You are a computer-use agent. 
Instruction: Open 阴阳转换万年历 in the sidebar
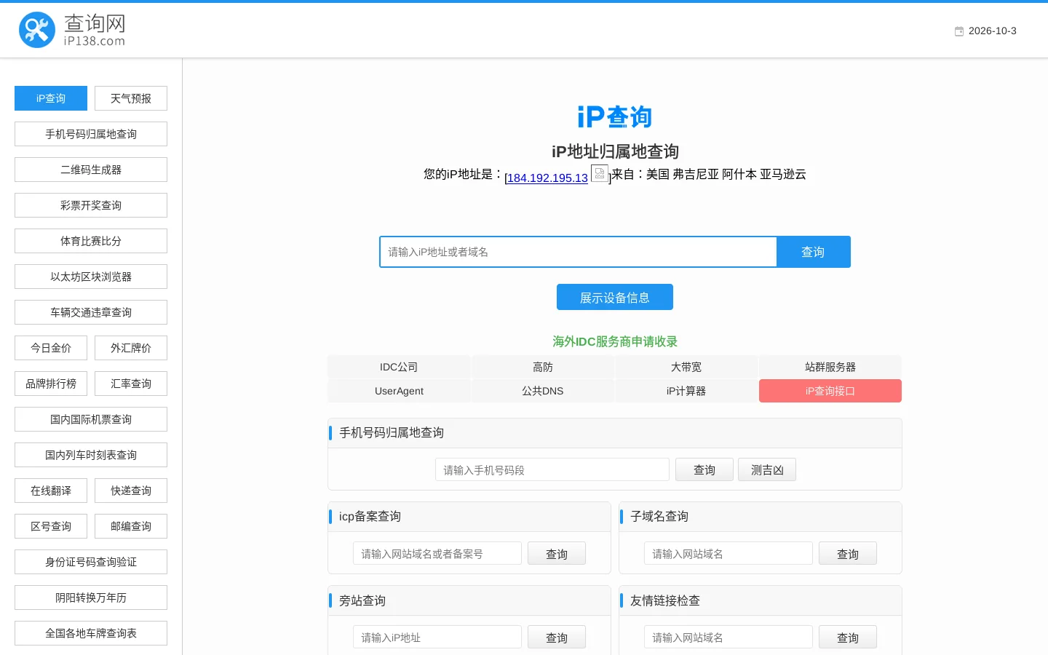tap(91, 598)
